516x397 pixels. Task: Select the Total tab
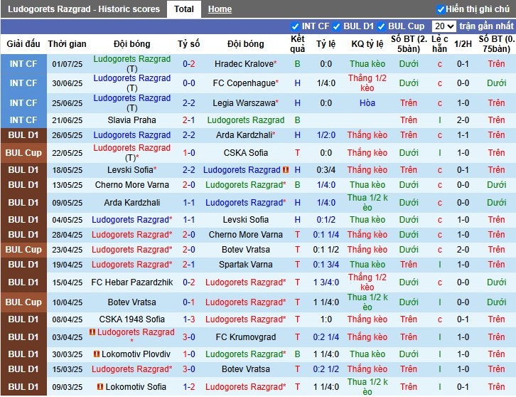click(184, 9)
